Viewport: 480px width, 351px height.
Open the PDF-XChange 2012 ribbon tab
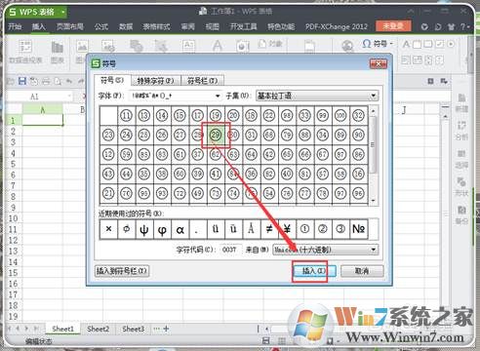(x=337, y=26)
